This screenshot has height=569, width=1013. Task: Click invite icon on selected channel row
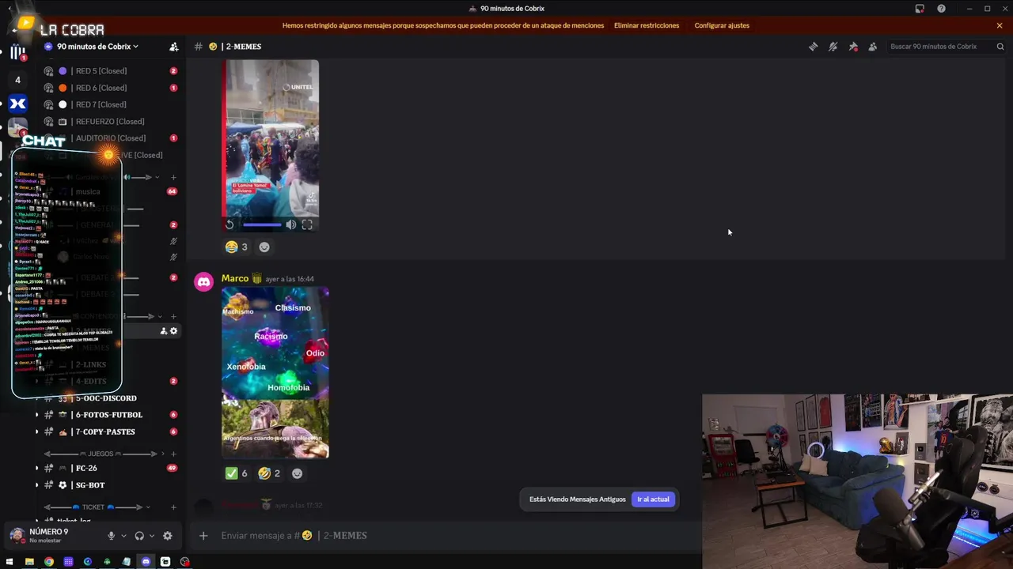(x=164, y=331)
